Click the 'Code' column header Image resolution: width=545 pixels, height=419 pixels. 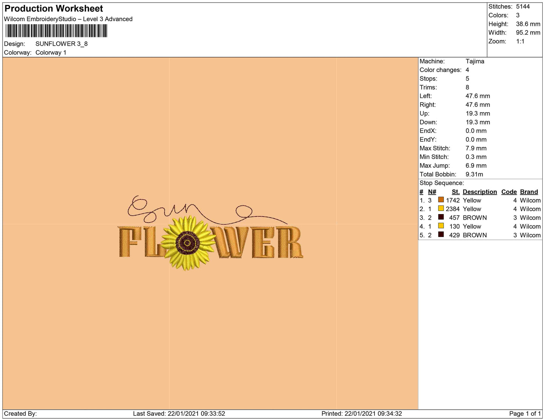tap(509, 191)
